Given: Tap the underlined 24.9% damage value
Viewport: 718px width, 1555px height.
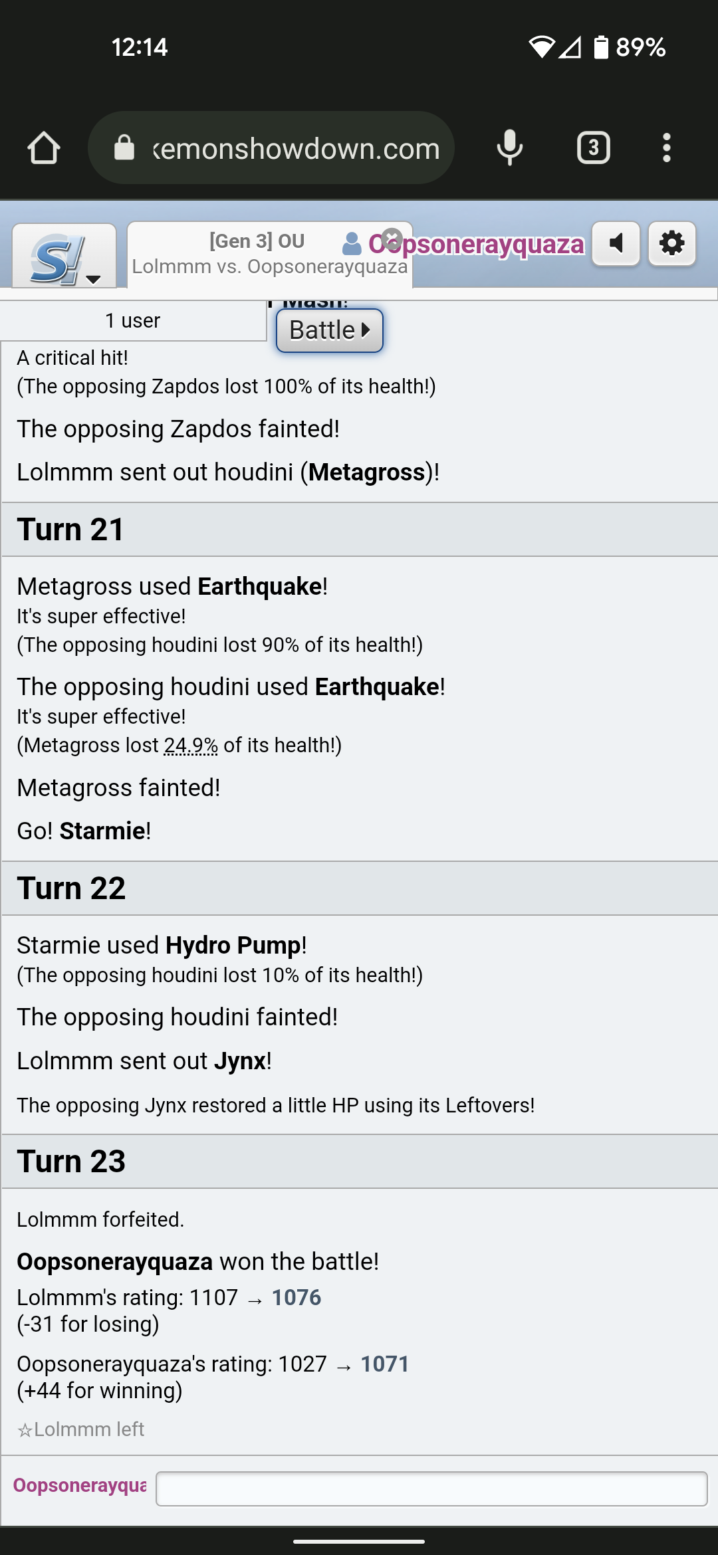Looking at the screenshot, I should (x=191, y=746).
